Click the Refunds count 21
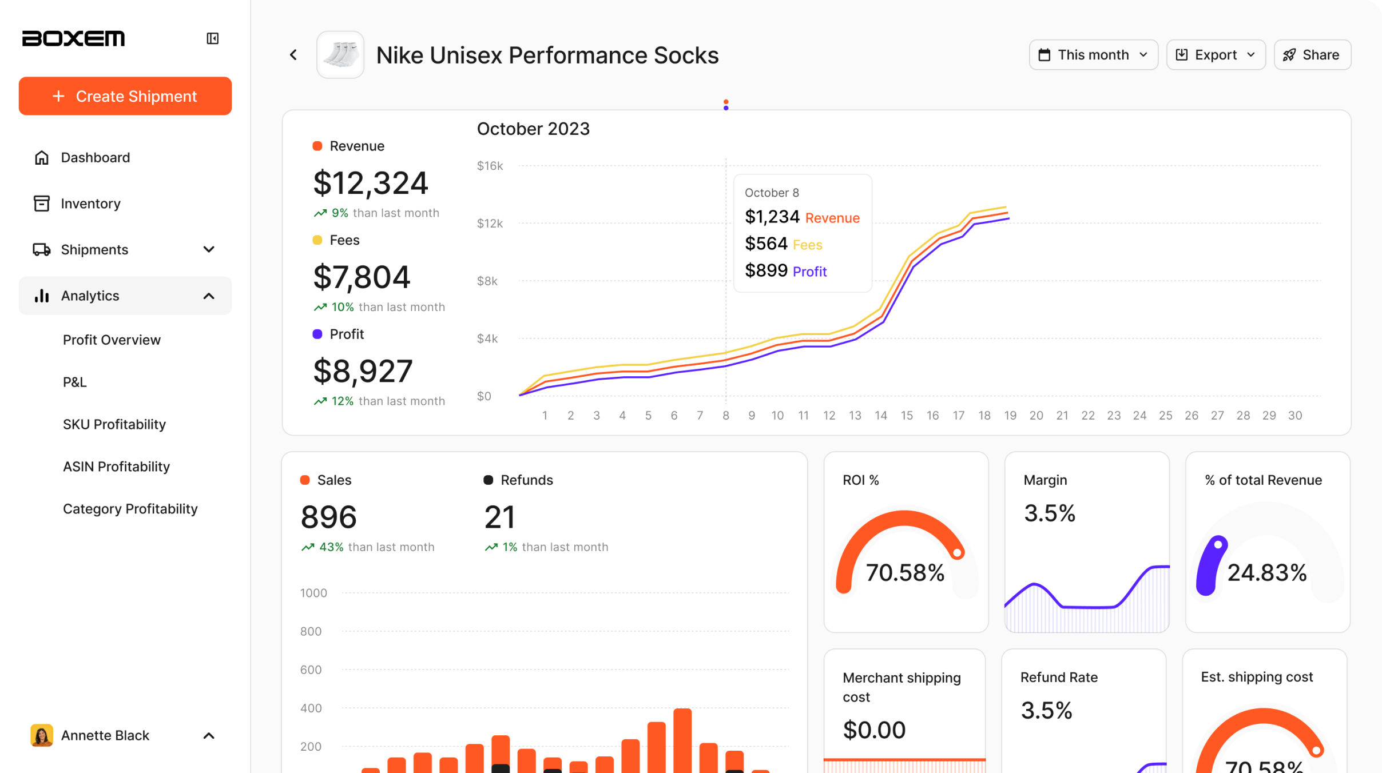 (499, 517)
